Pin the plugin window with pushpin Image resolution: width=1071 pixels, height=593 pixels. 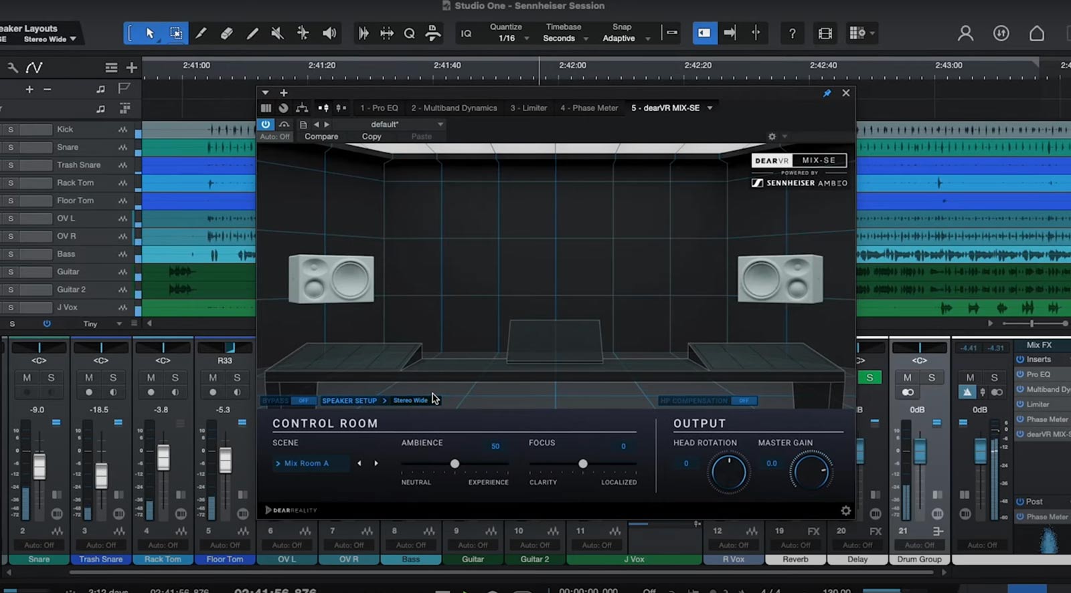point(827,93)
